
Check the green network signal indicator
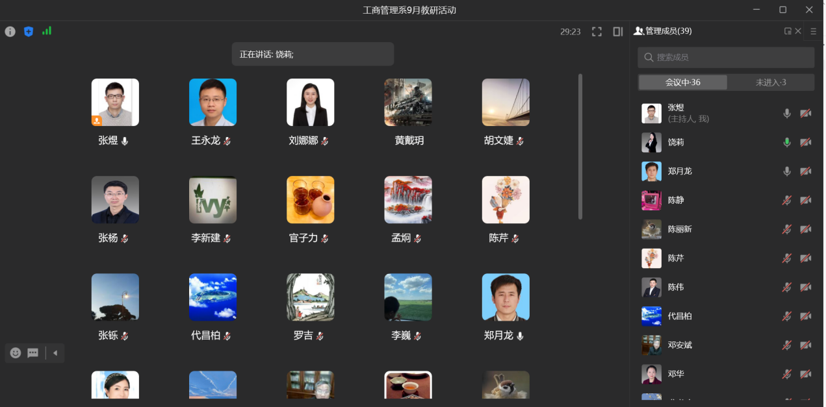point(47,31)
